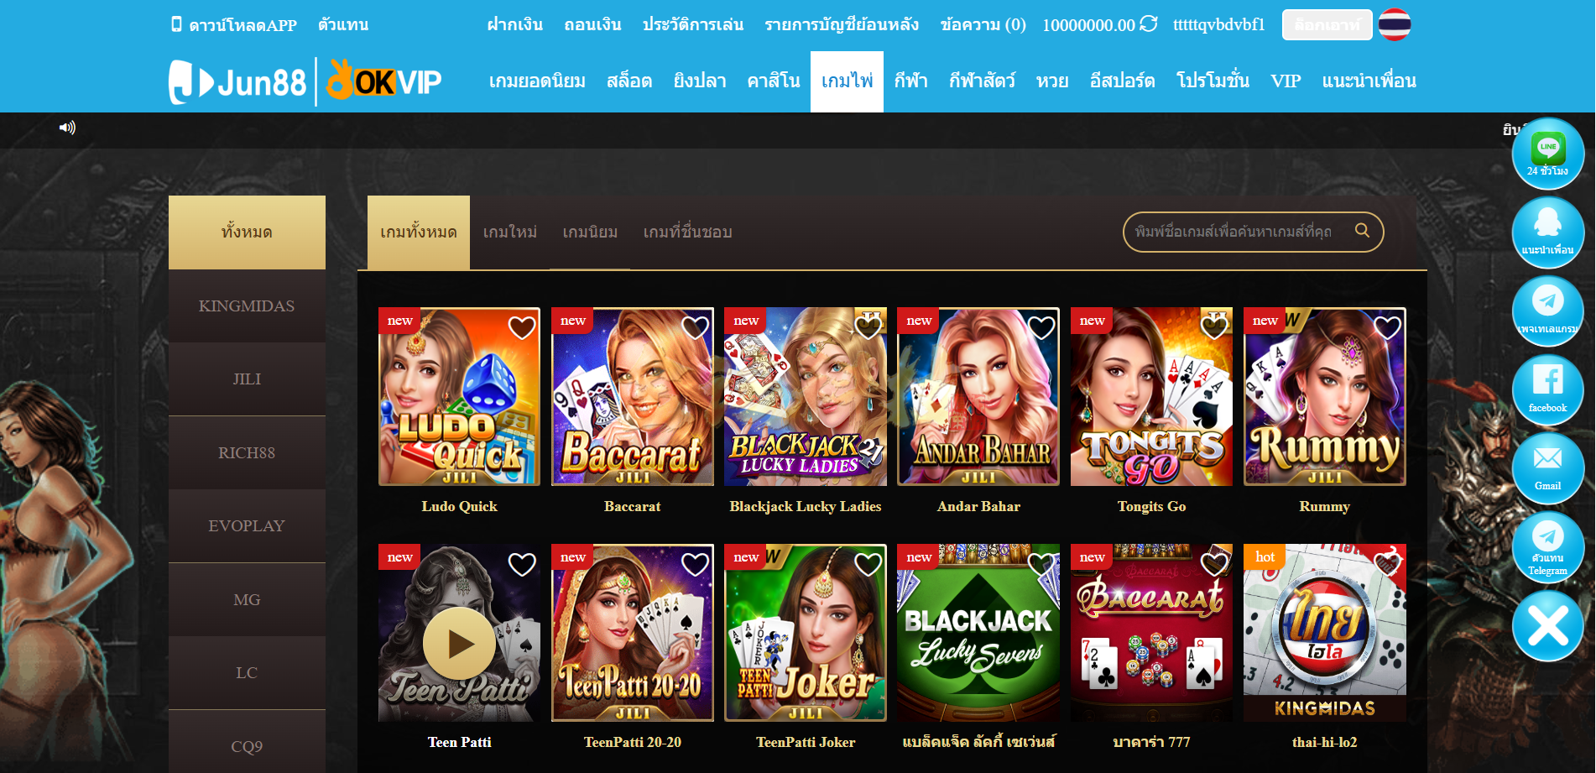Open the Gmail contact icon

(x=1547, y=468)
